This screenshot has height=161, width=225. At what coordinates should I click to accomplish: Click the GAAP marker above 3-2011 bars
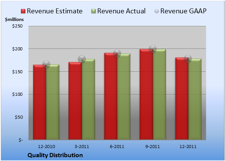tap(82, 59)
